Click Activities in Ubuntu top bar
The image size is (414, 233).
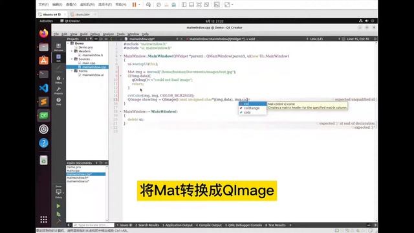[46, 21]
